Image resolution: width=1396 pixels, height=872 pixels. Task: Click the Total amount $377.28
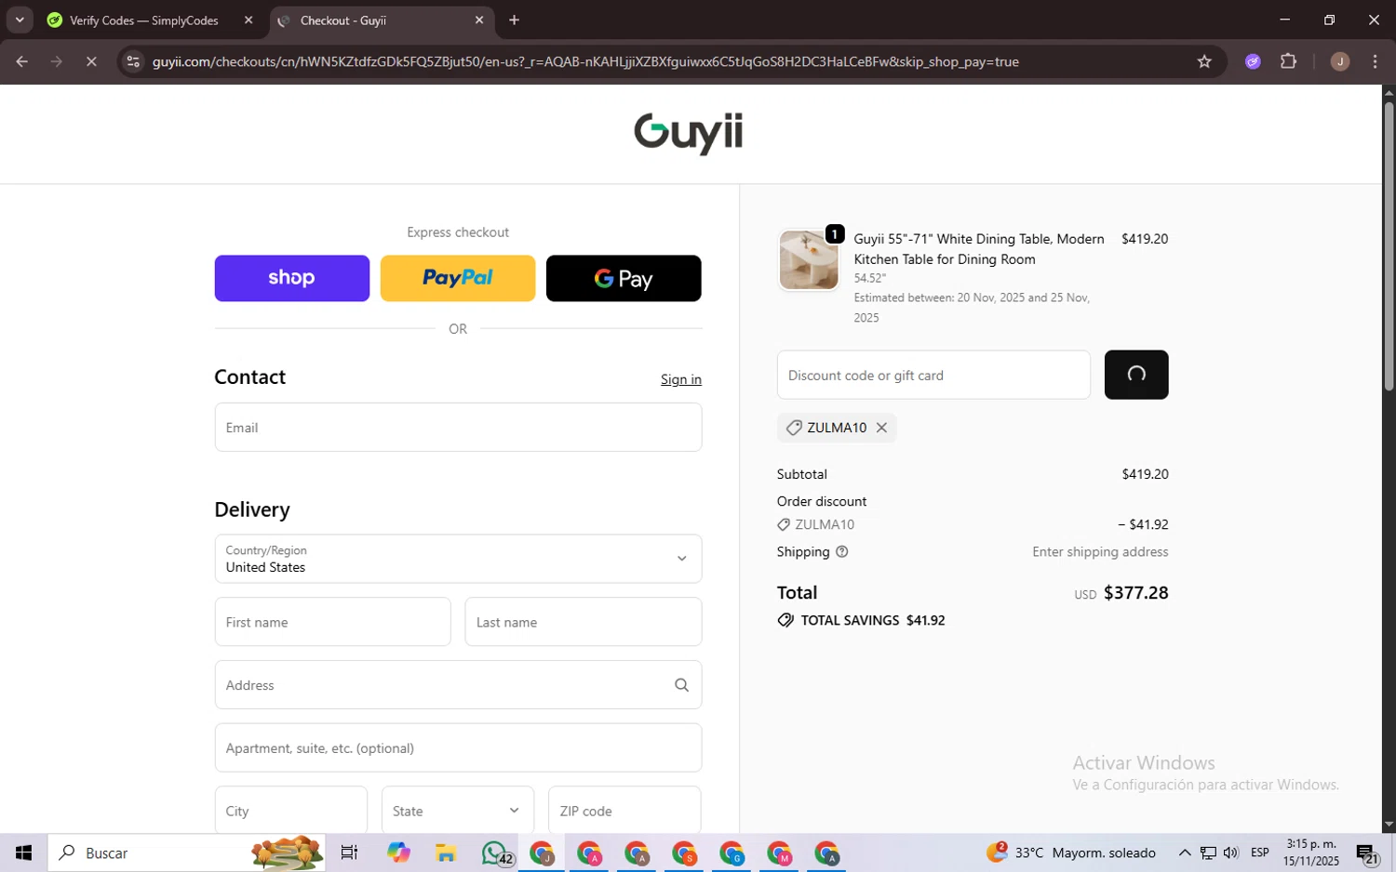(1135, 593)
